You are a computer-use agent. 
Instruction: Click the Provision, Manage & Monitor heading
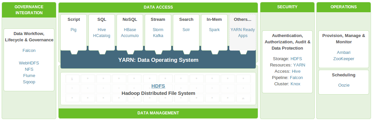344,39
